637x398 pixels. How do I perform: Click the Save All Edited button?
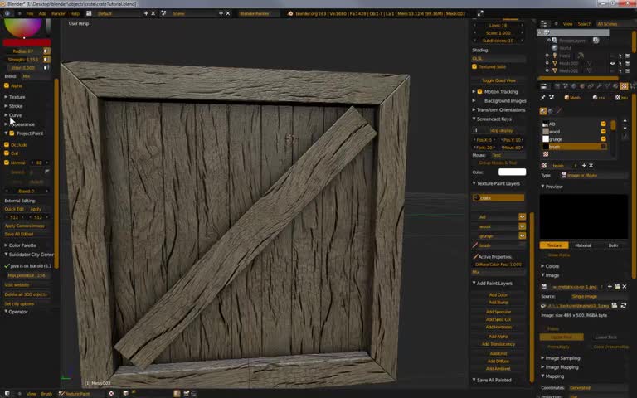[19, 234]
